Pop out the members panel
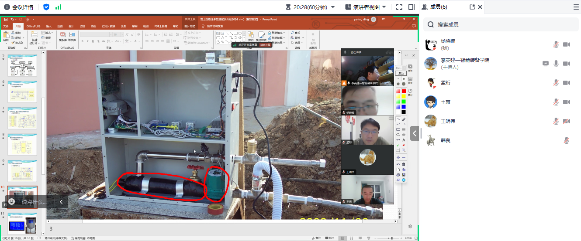The height and width of the screenshot is (241, 581). [x=472, y=7]
